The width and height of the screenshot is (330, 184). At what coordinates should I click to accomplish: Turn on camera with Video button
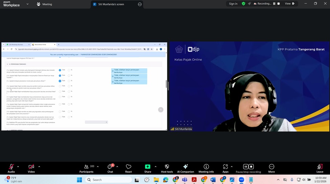(x=31, y=167)
